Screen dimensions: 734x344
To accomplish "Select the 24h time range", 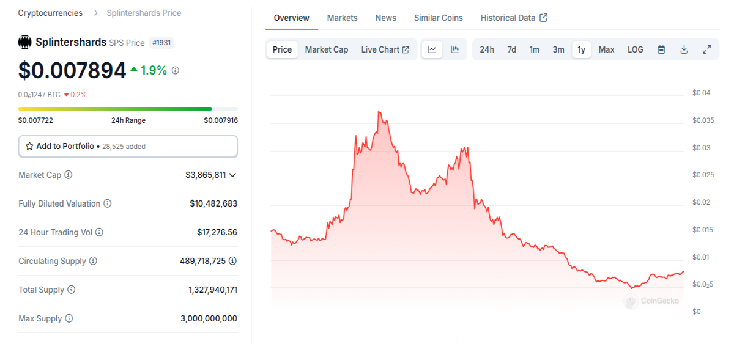I will click(487, 49).
